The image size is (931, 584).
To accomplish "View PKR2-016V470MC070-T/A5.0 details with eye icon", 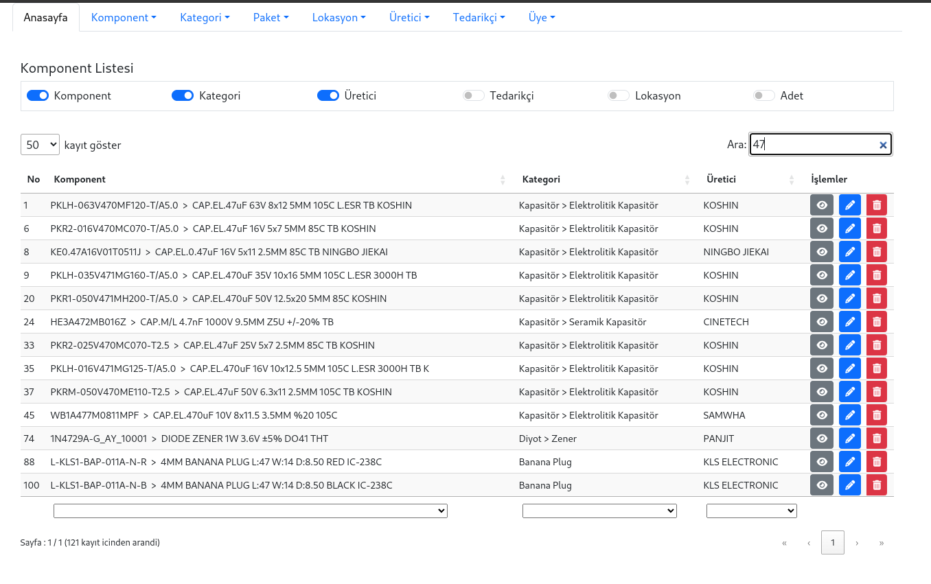I will pyautogui.click(x=822, y=229).
